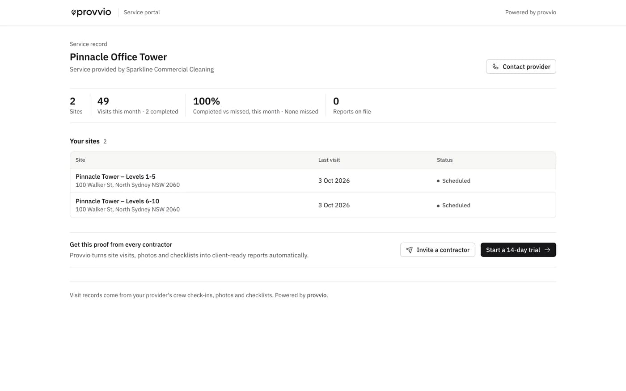Click the Pinnacle Office Tower heading
The image size is (626, 391).
(x=118, y=57)
